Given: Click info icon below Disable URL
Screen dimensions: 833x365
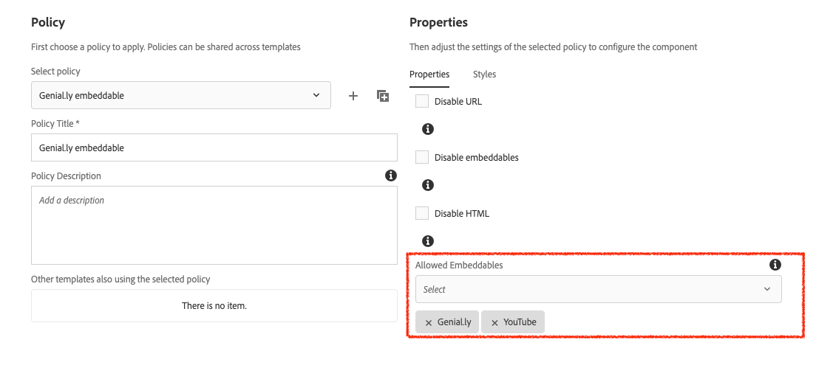Looking at the screenshot, I should (427, 129).
